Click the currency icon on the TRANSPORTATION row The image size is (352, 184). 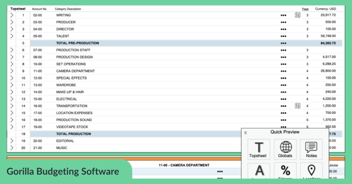coord(298,106)
